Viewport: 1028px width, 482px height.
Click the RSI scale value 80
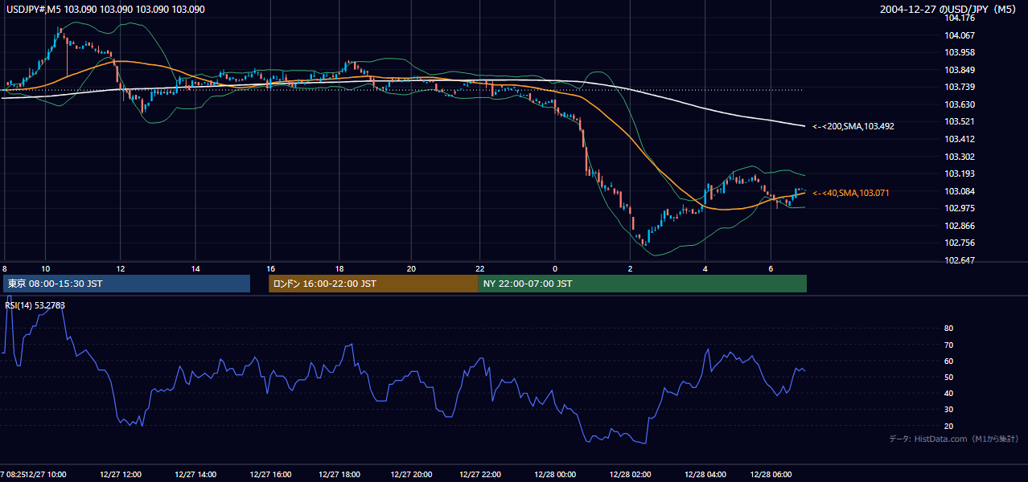click(948, 329)
